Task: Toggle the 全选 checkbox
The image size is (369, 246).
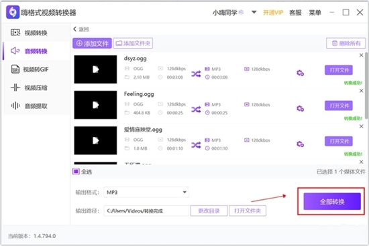Action: point(76,172)
